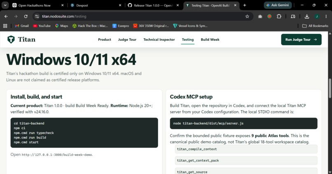Click the Run Judge Tour button
The height and width of the screenshot is (174, 332).
[301, 39]
